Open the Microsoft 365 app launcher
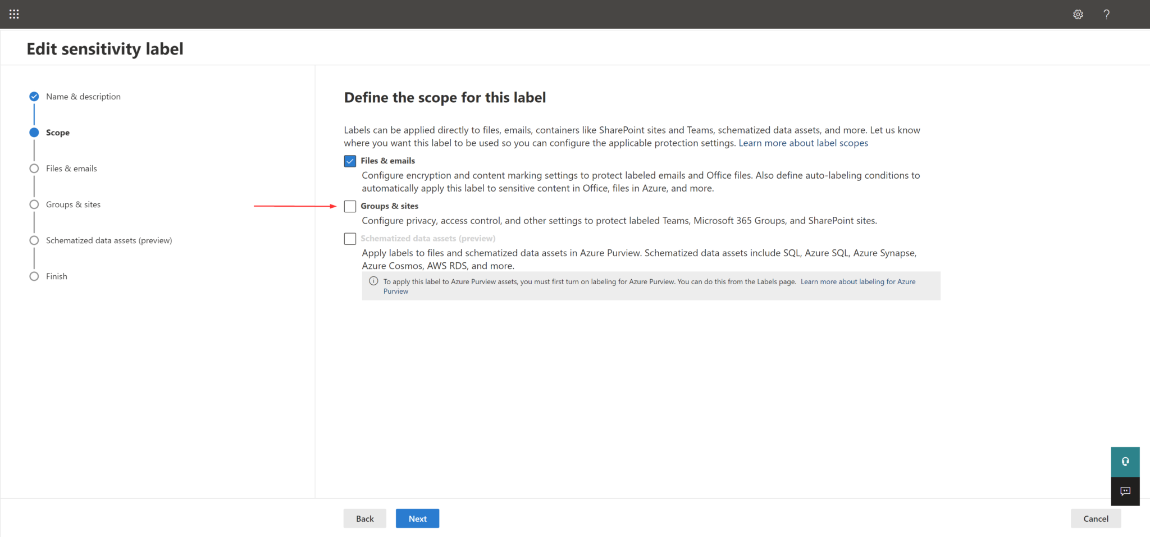This screenshot has height=537, width=1150. click(x=13, y=14)
